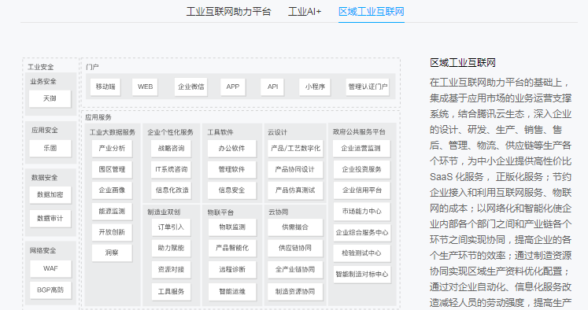
Task: Select the 数据加密 box
Action: pos(50,195)
